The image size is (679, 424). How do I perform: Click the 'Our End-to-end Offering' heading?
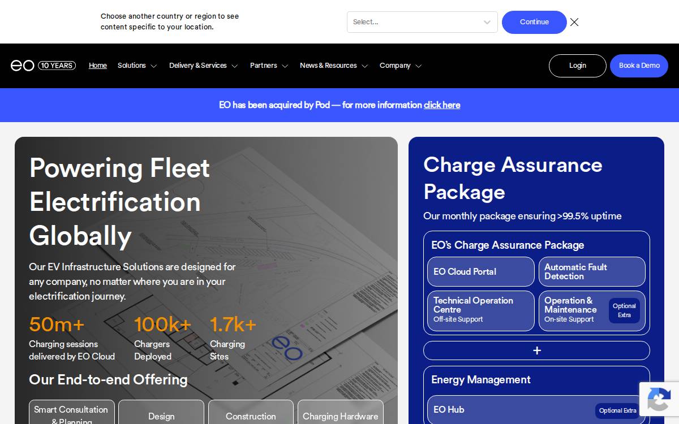[x=108, y=379]
